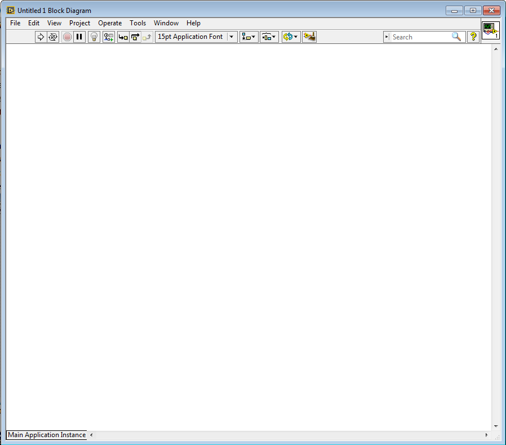Open the File menu
This screenshot has width=506, height=445.
15,23
